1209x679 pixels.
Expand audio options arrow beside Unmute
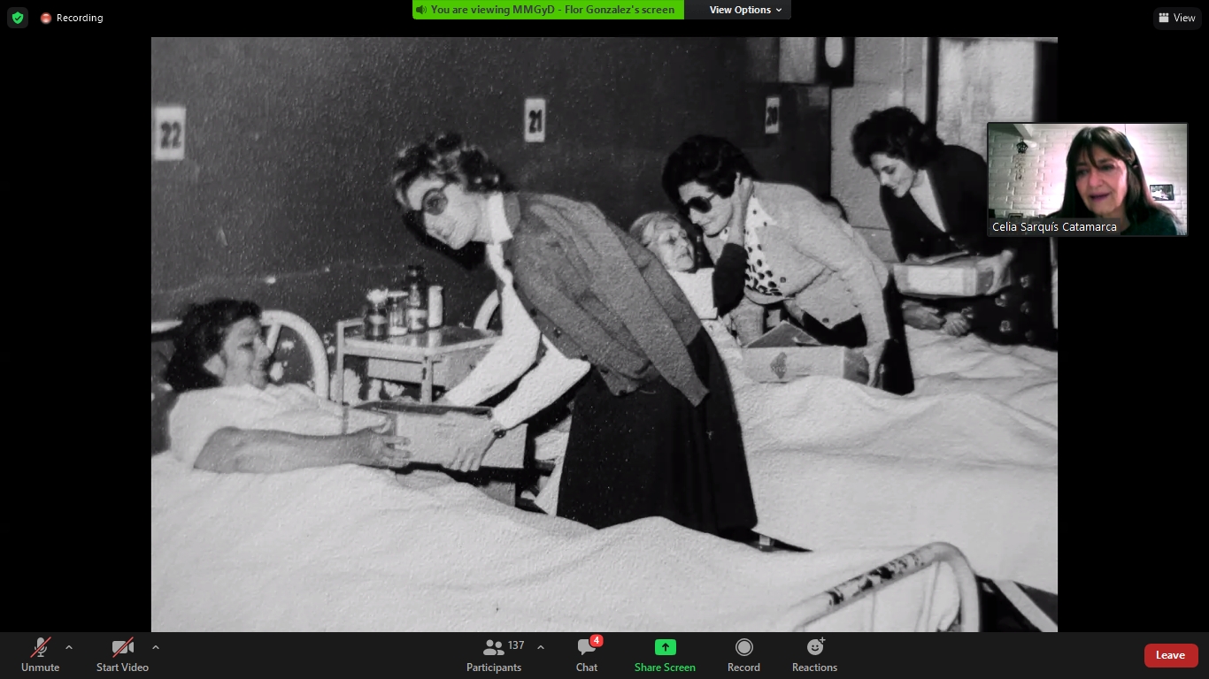(69, 647)
